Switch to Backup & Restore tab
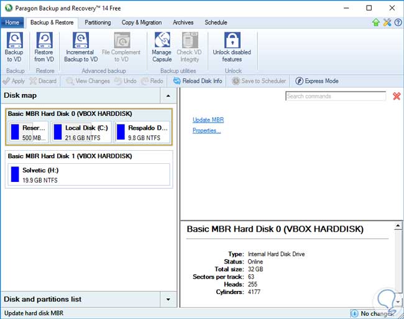 tap(52, 22)
